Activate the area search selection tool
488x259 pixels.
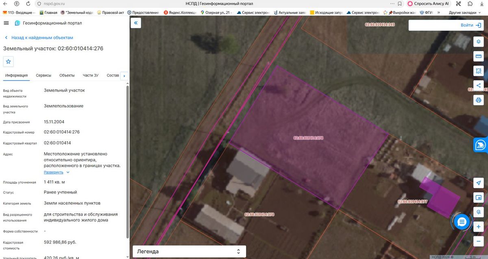pyautogui.click(x=478, y=71)
